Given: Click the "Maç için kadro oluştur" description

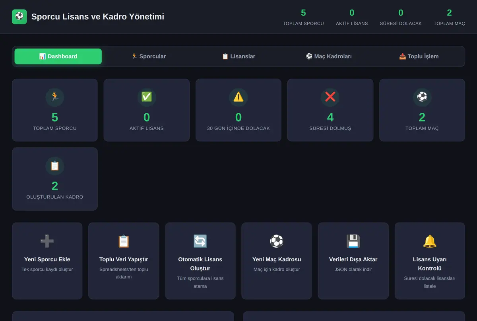Looking at the screenshot, I should coord(277,269).
